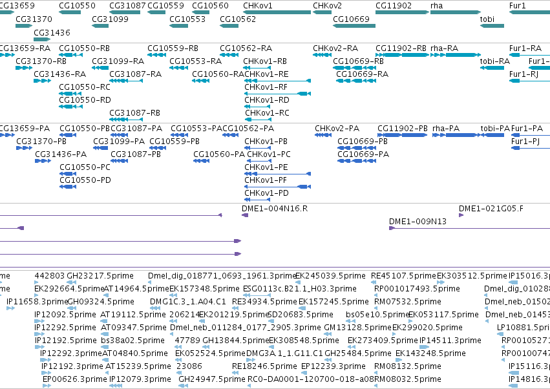
Task: Select the CG10562 gene label
Action: 238,19
